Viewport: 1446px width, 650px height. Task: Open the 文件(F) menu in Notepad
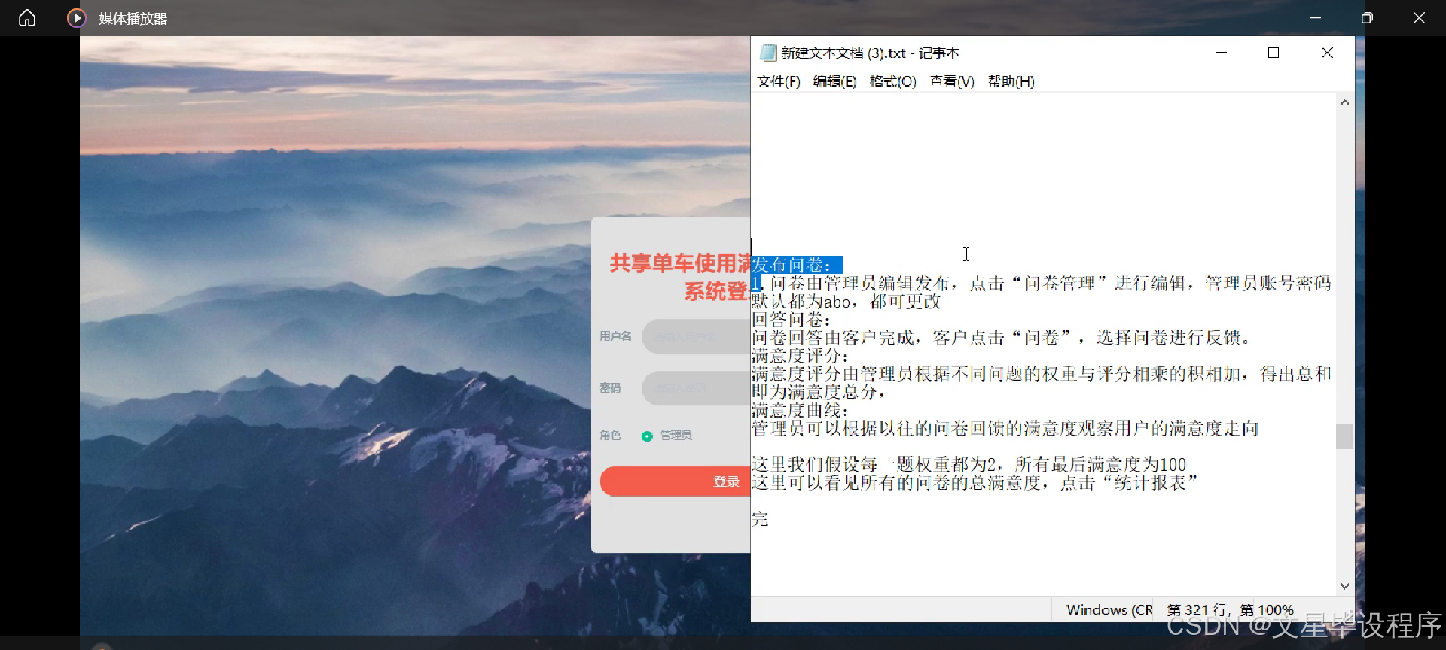point(779,81)
